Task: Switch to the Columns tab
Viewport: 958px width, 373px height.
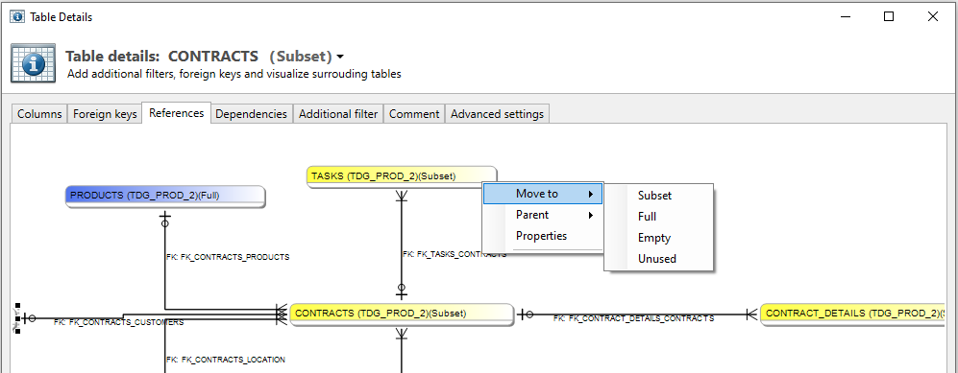Action: coord(39,114)
